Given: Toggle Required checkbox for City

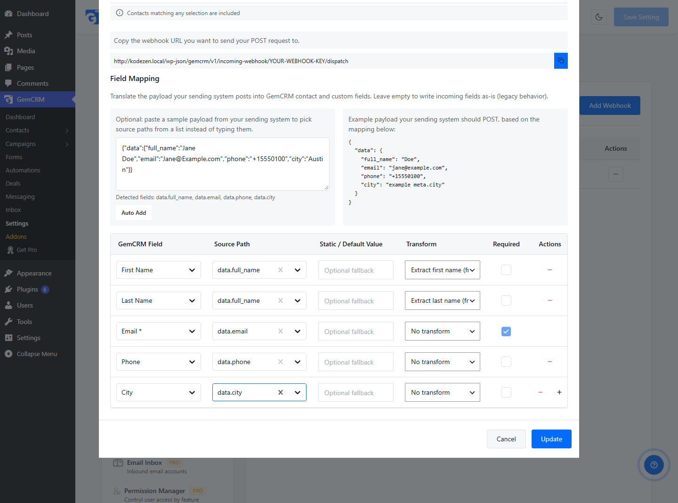Looking at the screenshot, I should [x=506, y=392].
